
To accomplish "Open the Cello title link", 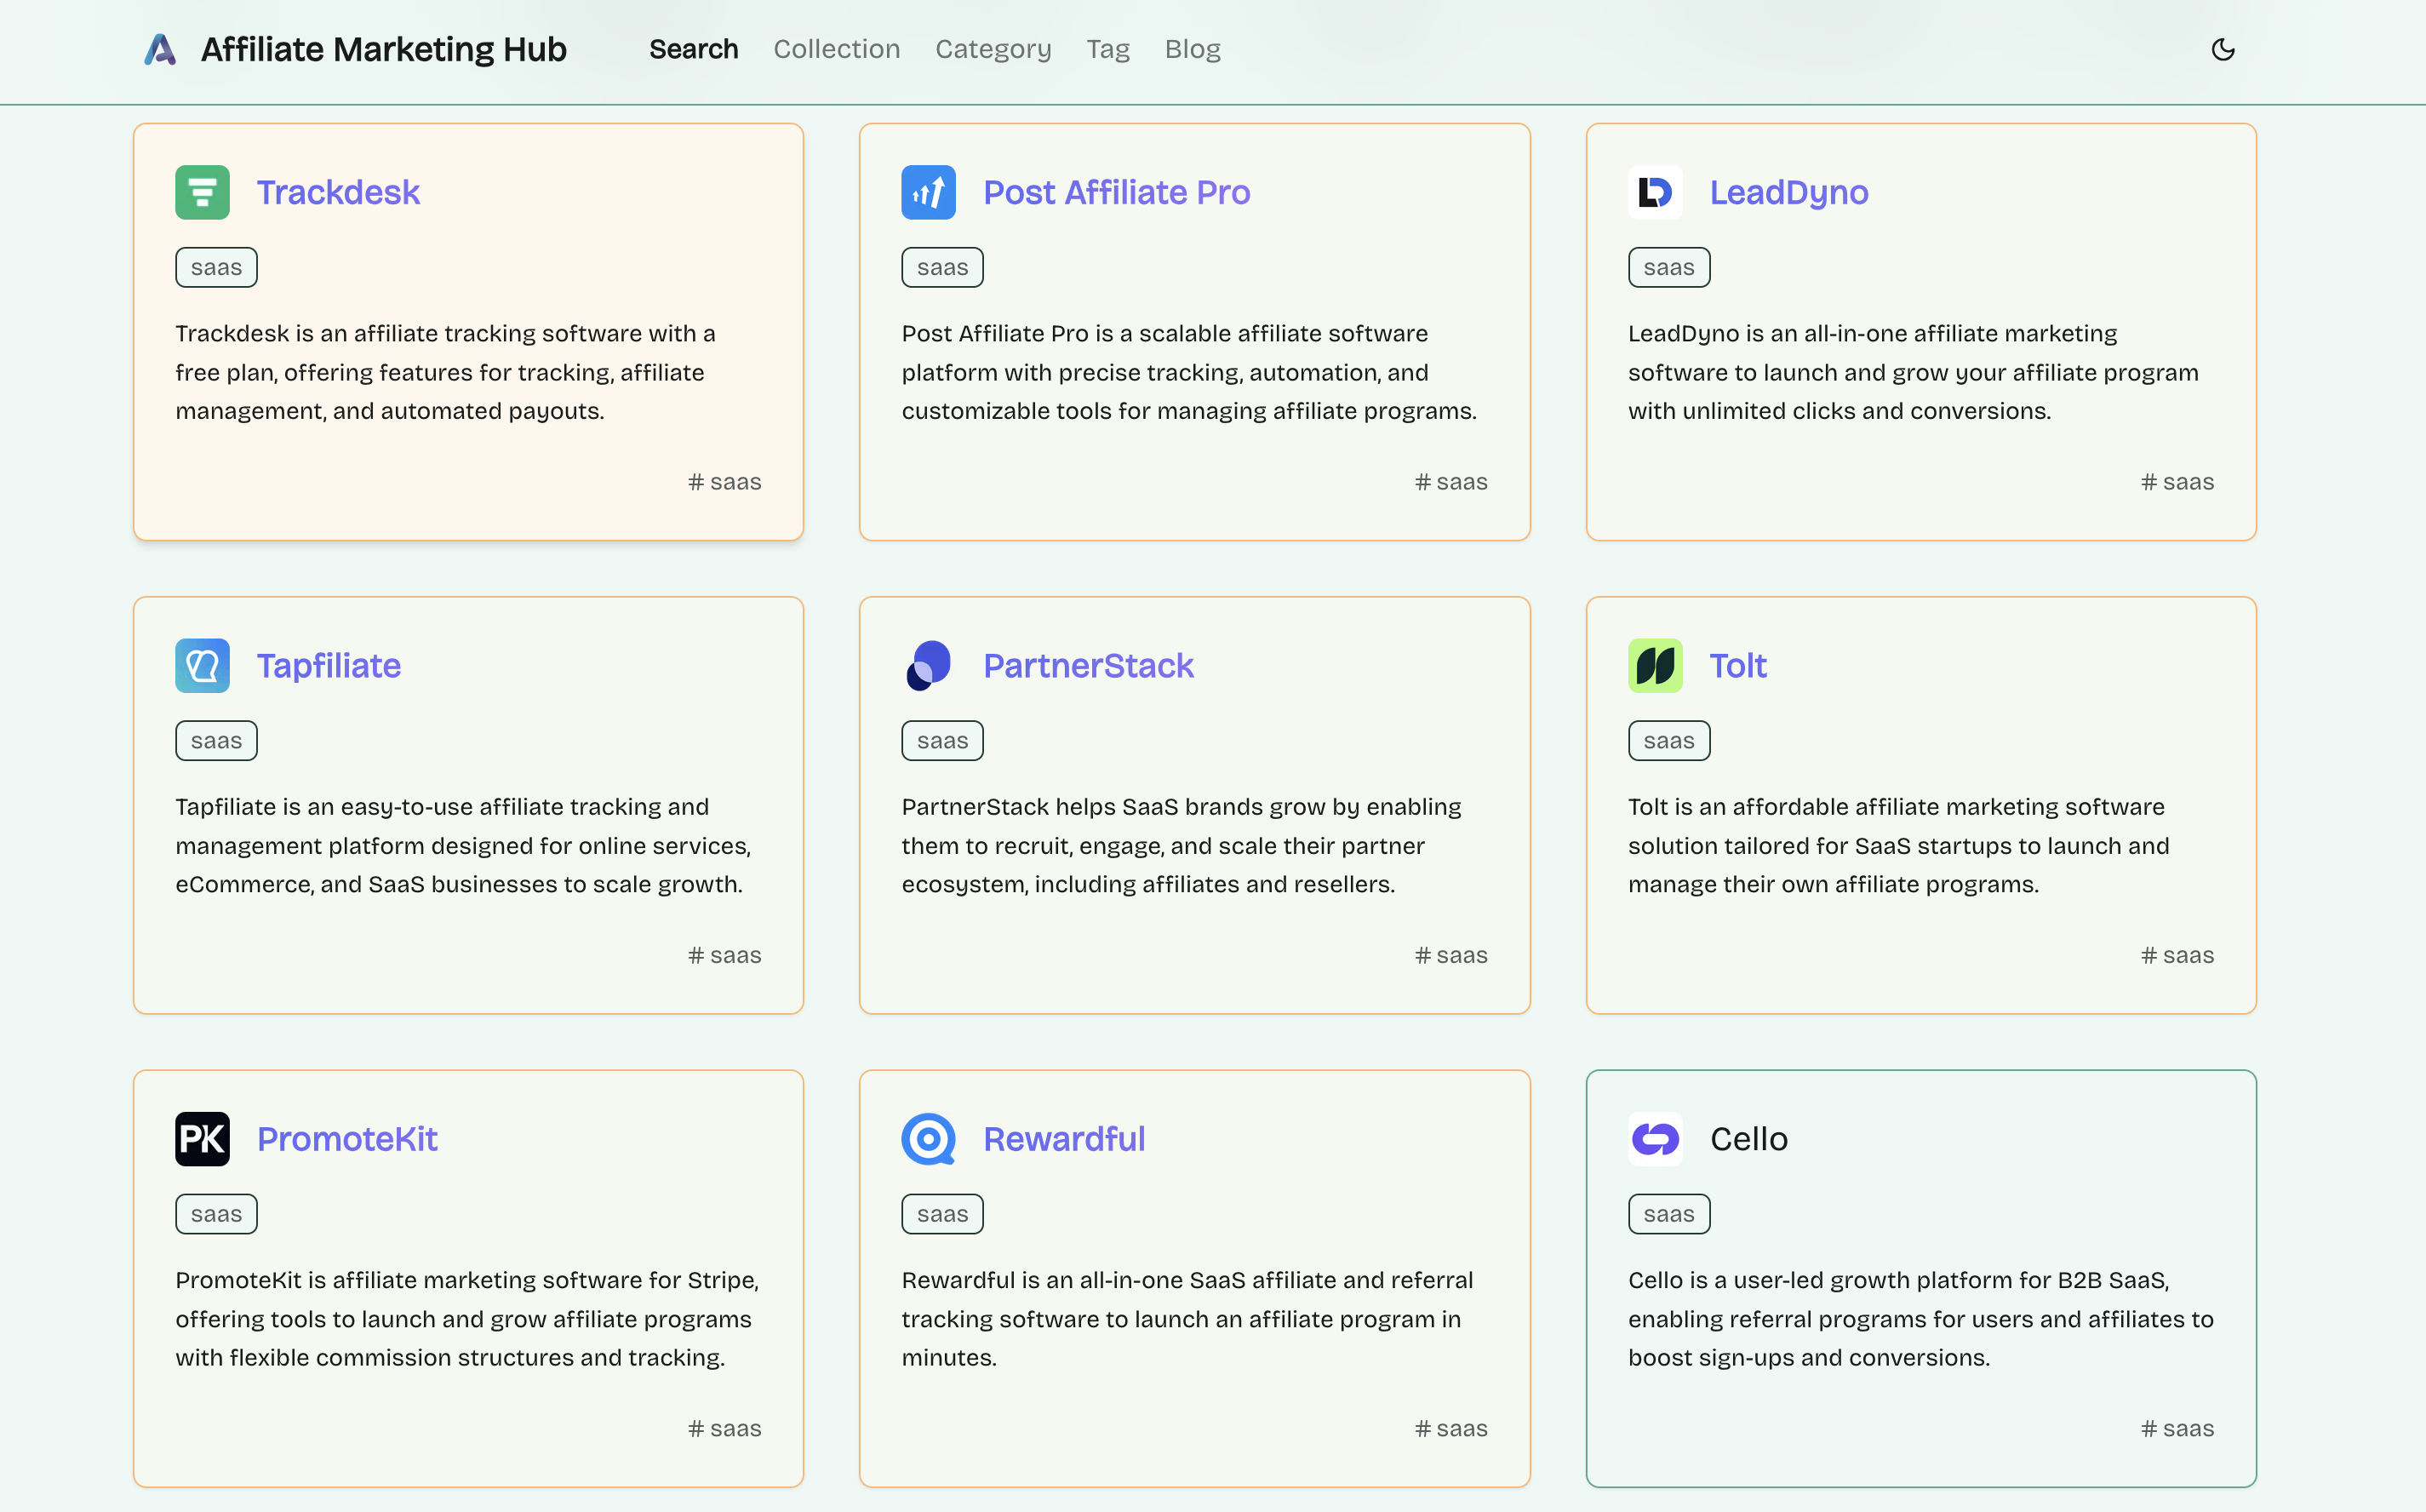I will [x=1748, y=1138].
